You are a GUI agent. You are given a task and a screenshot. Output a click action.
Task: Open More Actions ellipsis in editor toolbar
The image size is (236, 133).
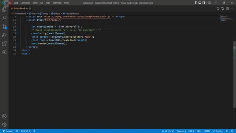232,8
